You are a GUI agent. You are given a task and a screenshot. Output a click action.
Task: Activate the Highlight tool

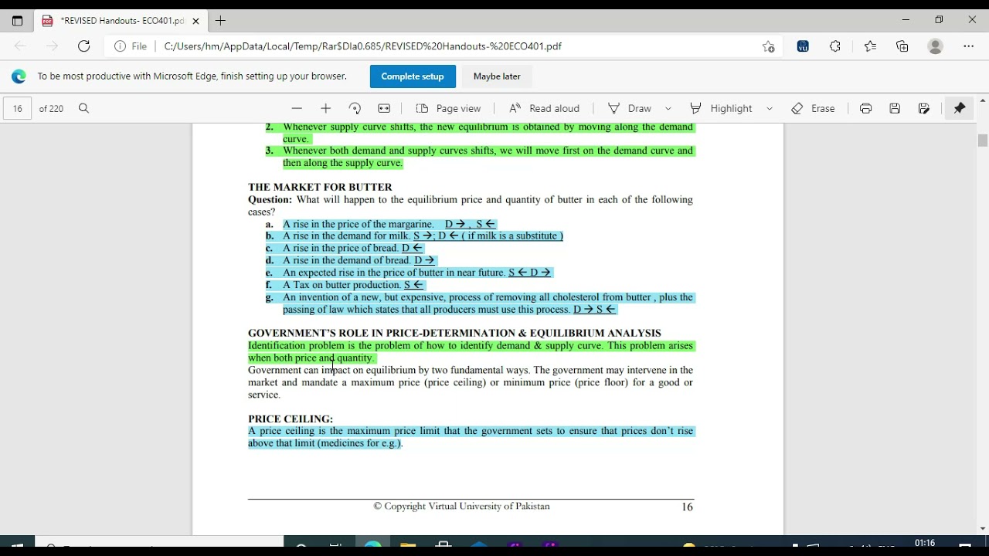pyautogui.click(x=721, y=109)
